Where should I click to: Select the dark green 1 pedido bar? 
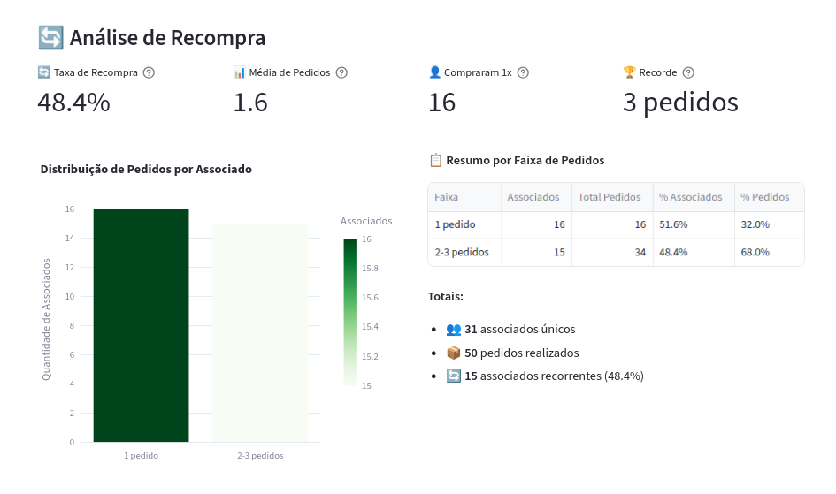pyautogui.click(x=141, y=325)
